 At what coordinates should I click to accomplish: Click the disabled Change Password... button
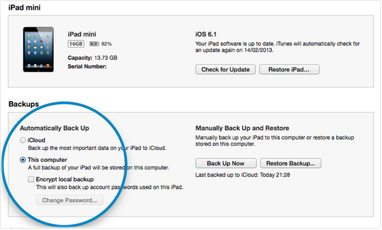pos(70,200)
